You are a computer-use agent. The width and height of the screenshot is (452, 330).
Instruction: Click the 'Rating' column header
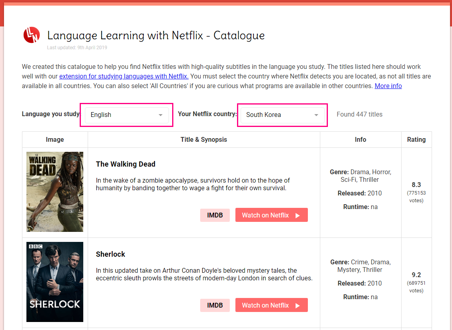pyautogui.click(x=416, y=140)
